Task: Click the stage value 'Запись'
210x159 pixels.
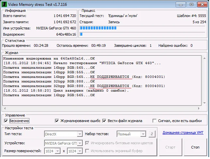Action: pyautogui.click(x=114, y=22)
